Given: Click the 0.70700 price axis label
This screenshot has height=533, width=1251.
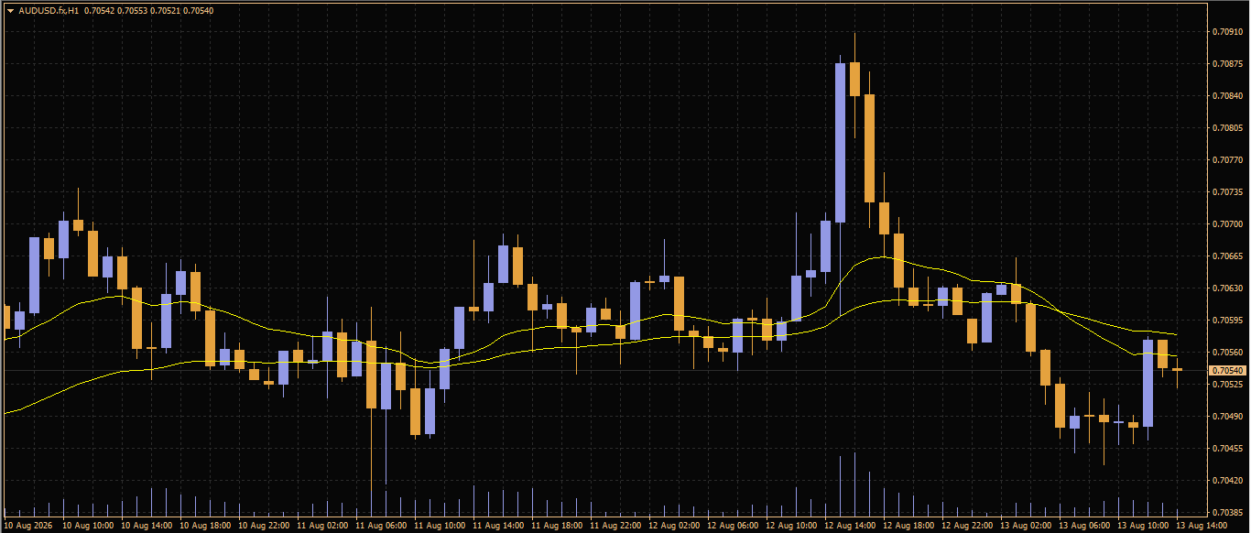Looking at the screenshot, I should tap(1227, 224).
